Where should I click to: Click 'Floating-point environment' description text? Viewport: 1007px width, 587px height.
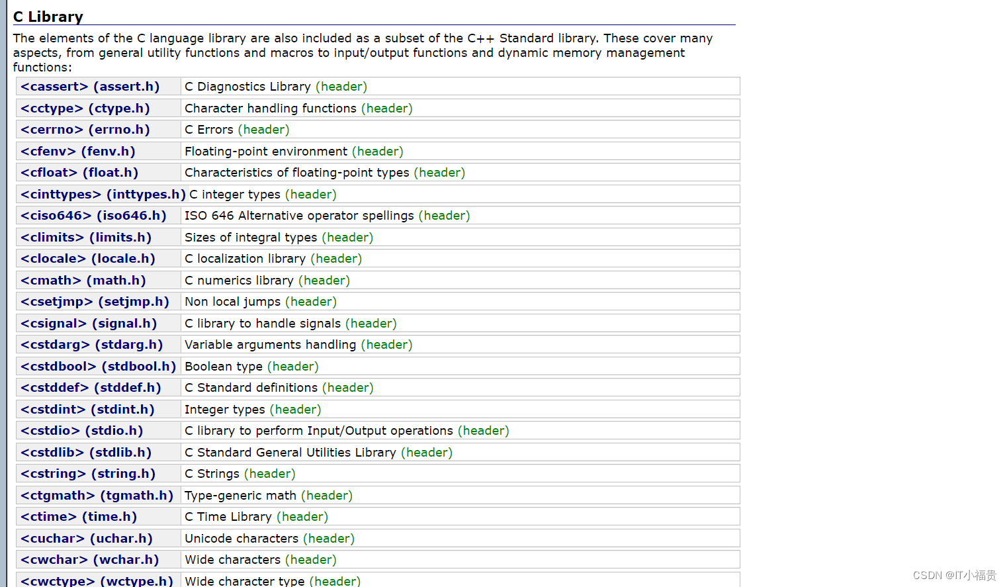[266, 151]
